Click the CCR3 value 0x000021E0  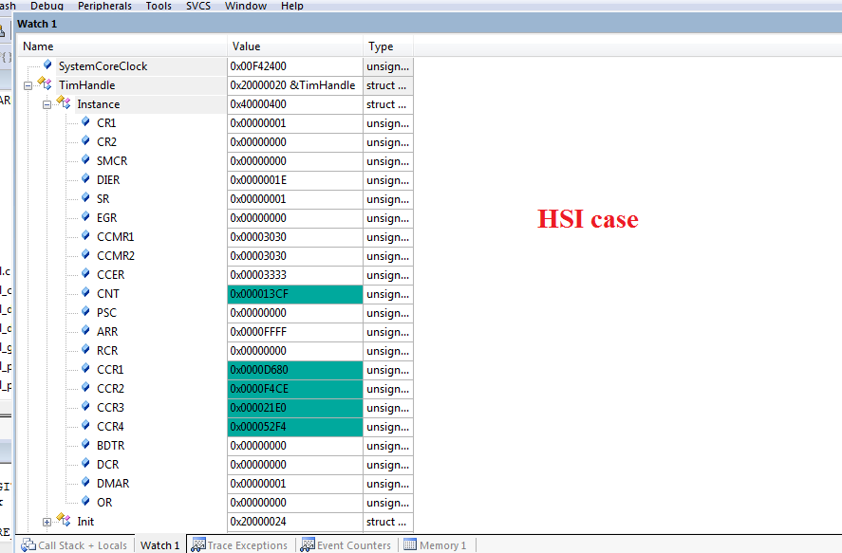pyautogui.click(x=295, y=408)
